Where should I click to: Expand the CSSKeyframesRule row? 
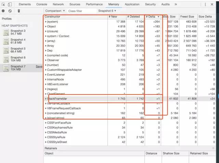46,128
